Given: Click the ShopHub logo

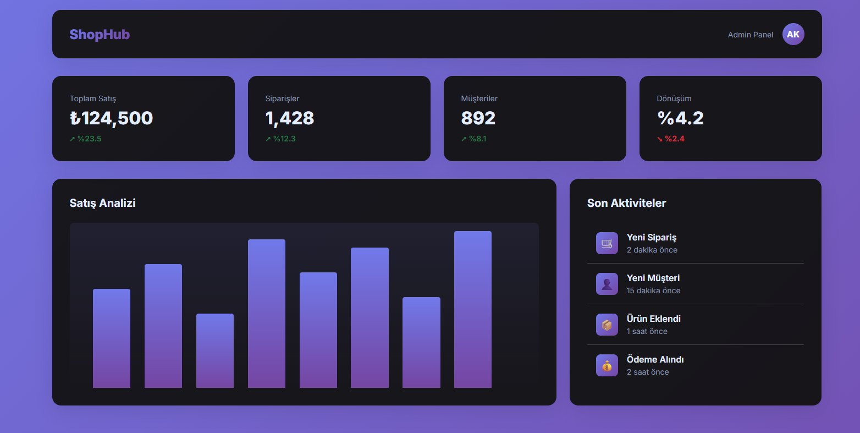Looking at the screenshot, I should coord(100,35).
